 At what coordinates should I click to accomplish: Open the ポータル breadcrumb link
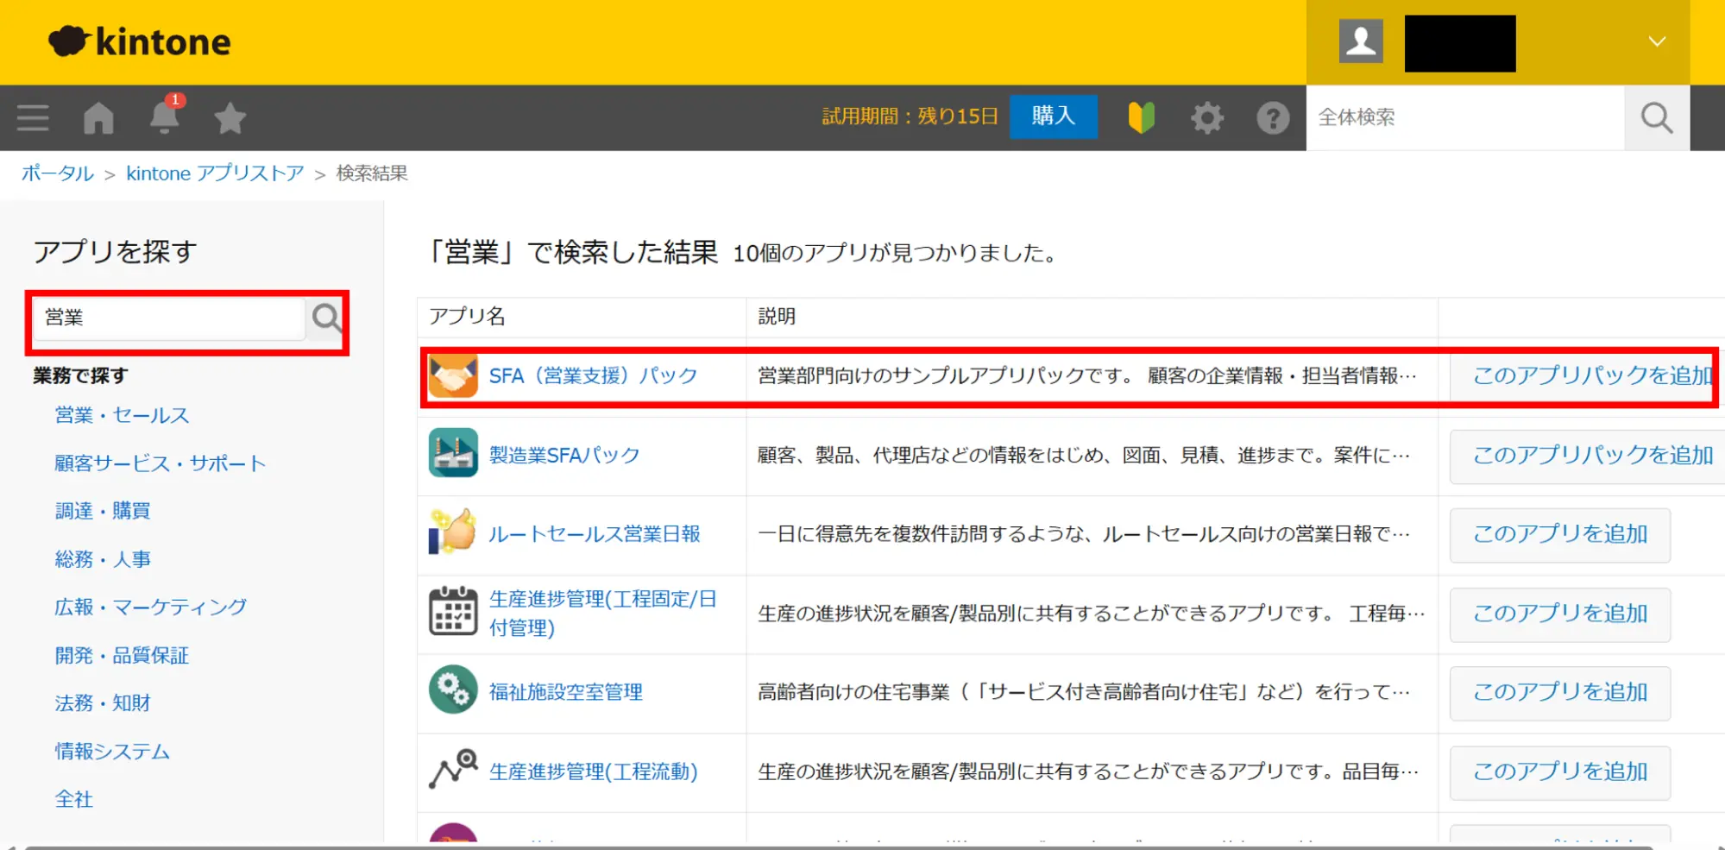tap(57, 173)
